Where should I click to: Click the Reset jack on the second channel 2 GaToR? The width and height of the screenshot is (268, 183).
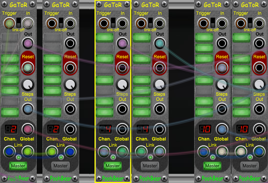pyautogui.click(x=70, y=67)
